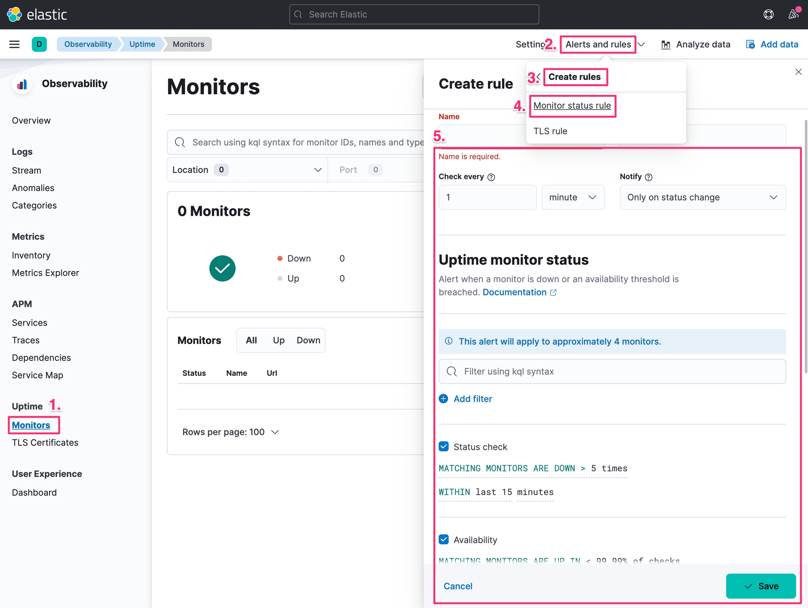Image resolution: width=808 pixels, height=608 pixels.
Task: Click the Elastic logo icon
Action: pos(15,15)
